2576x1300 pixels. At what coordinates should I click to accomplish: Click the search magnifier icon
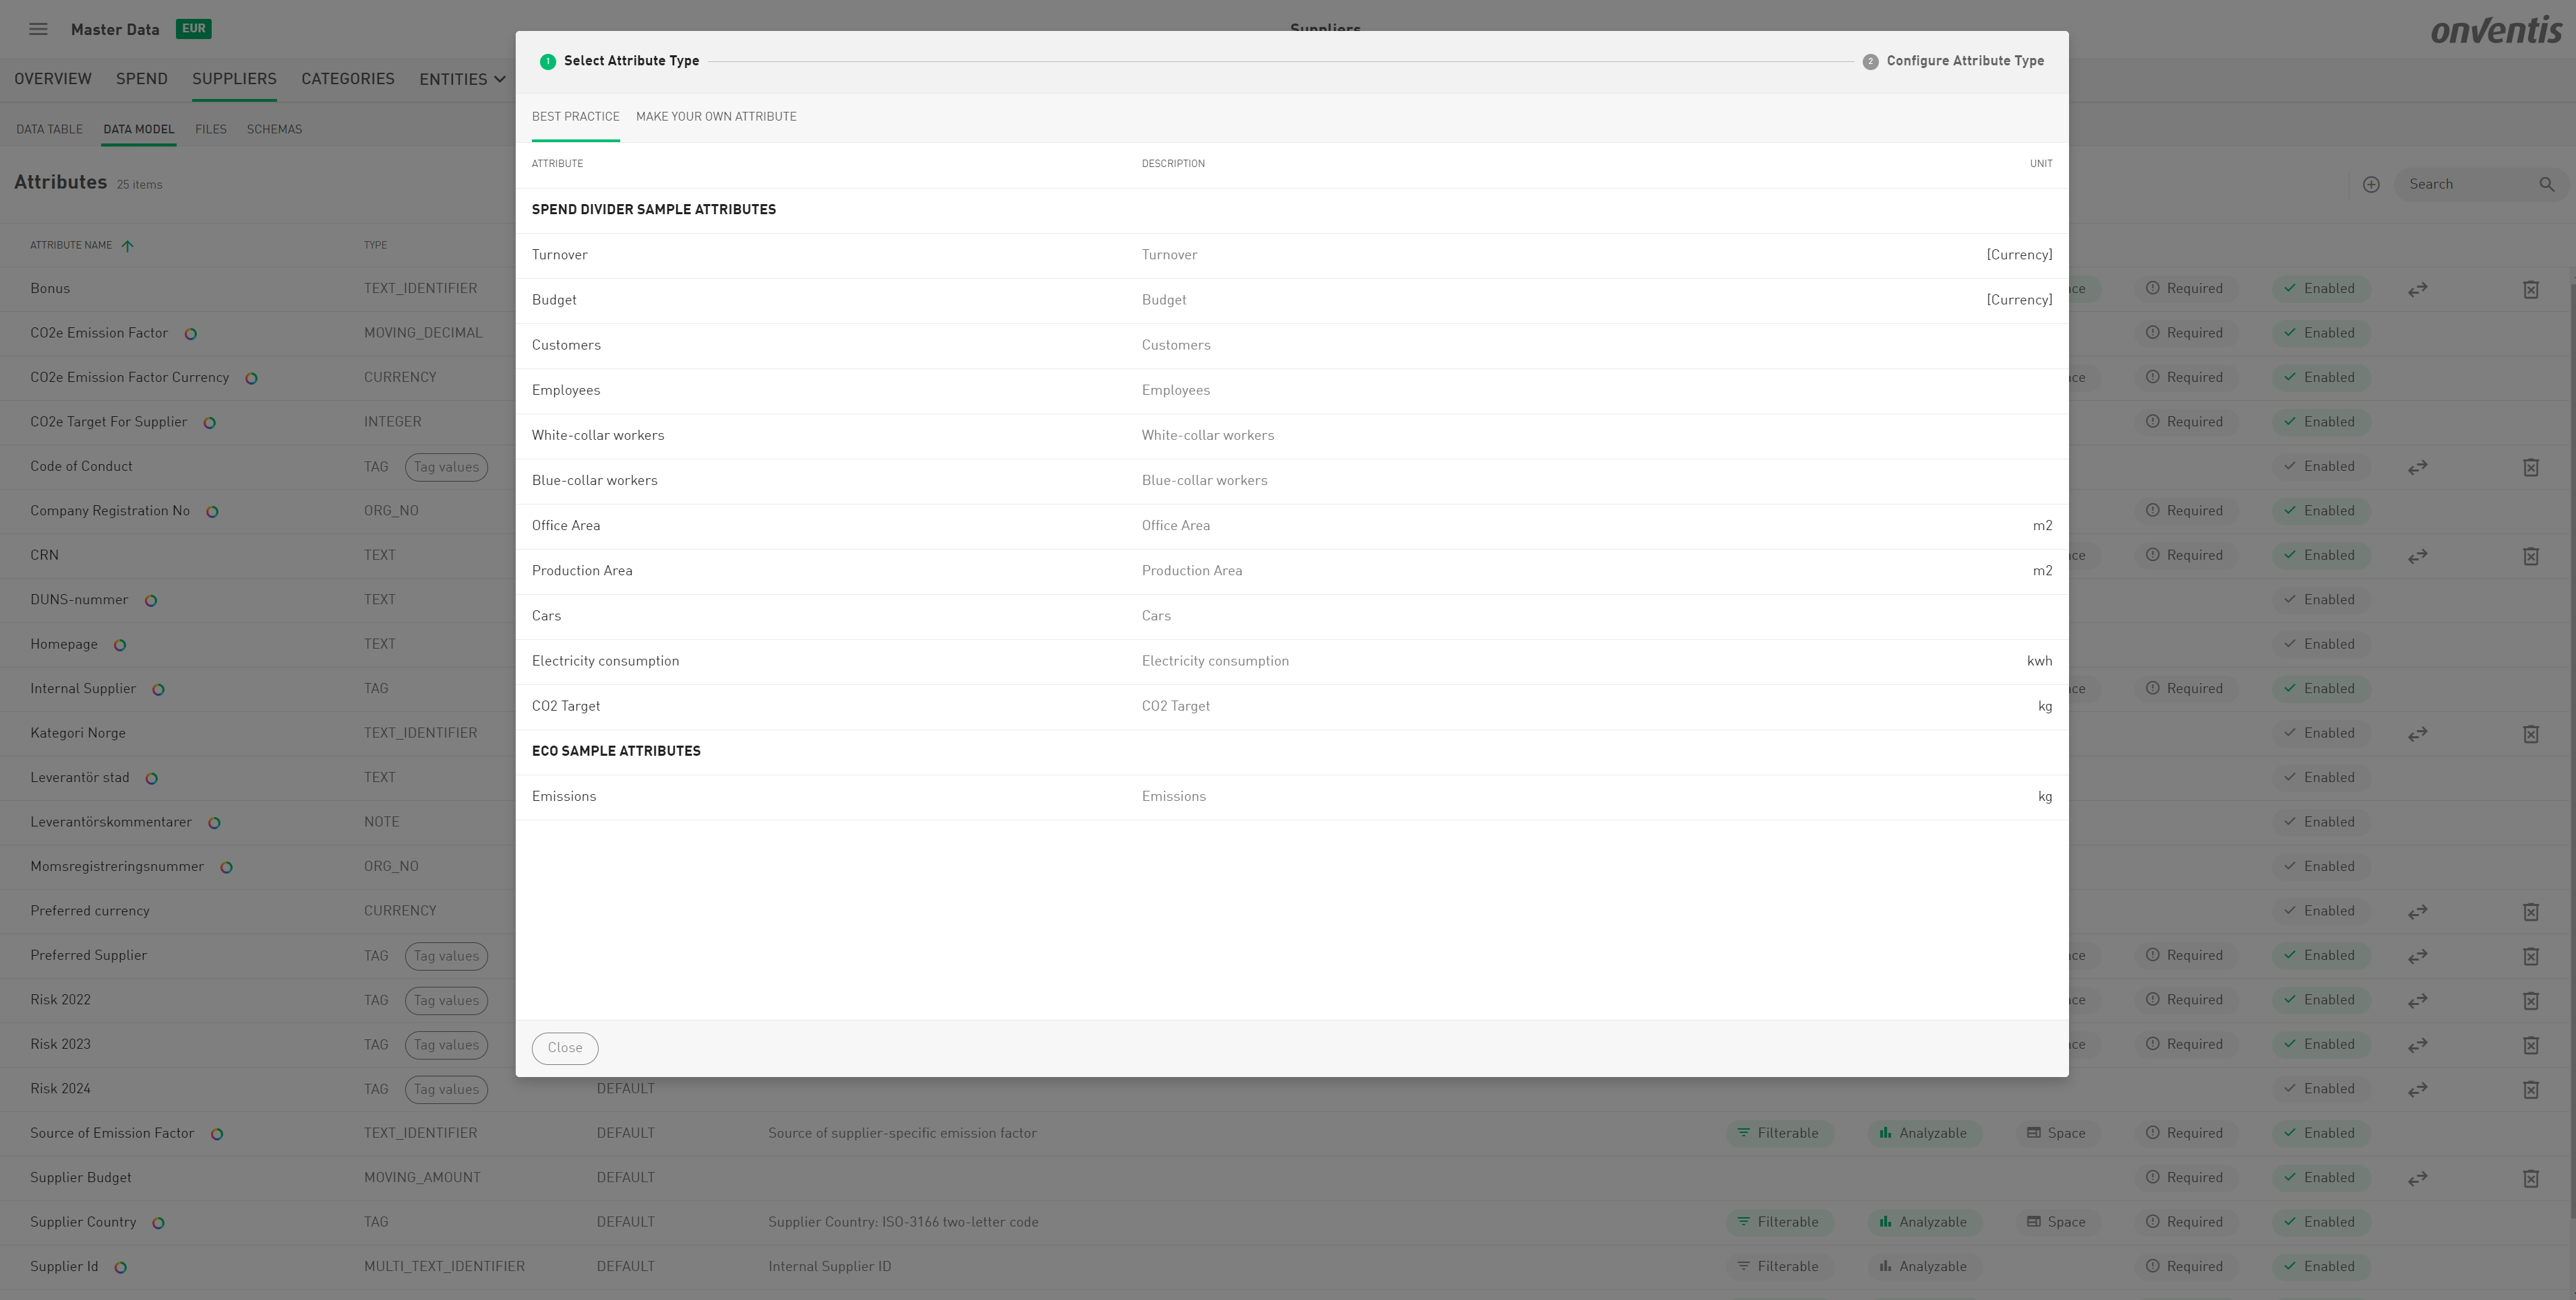click(x=2547, y=185)
